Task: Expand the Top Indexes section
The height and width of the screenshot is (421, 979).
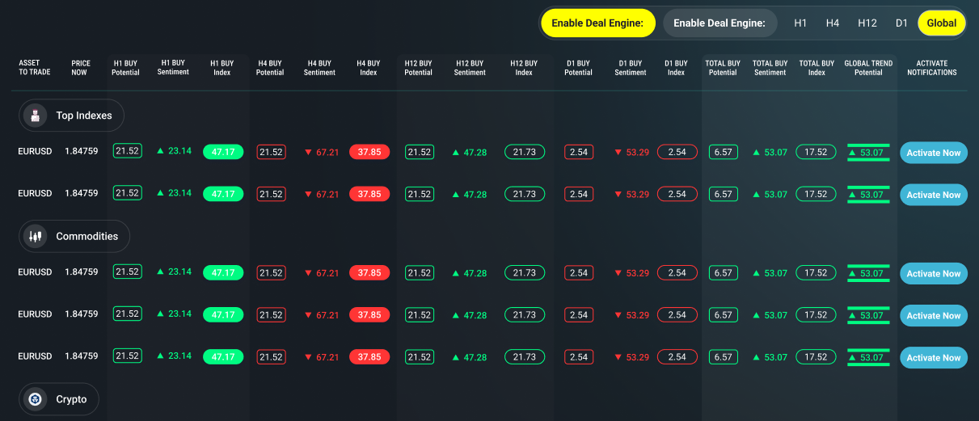Action: coord(72,116)
